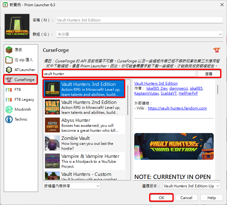Click the description panel scrollbar
This screenshot has height=205, width=227.
218,89
